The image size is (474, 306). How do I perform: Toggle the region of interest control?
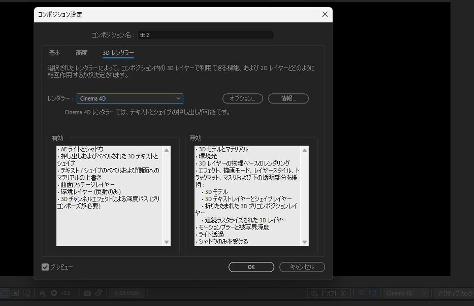(x=15, y=293)
